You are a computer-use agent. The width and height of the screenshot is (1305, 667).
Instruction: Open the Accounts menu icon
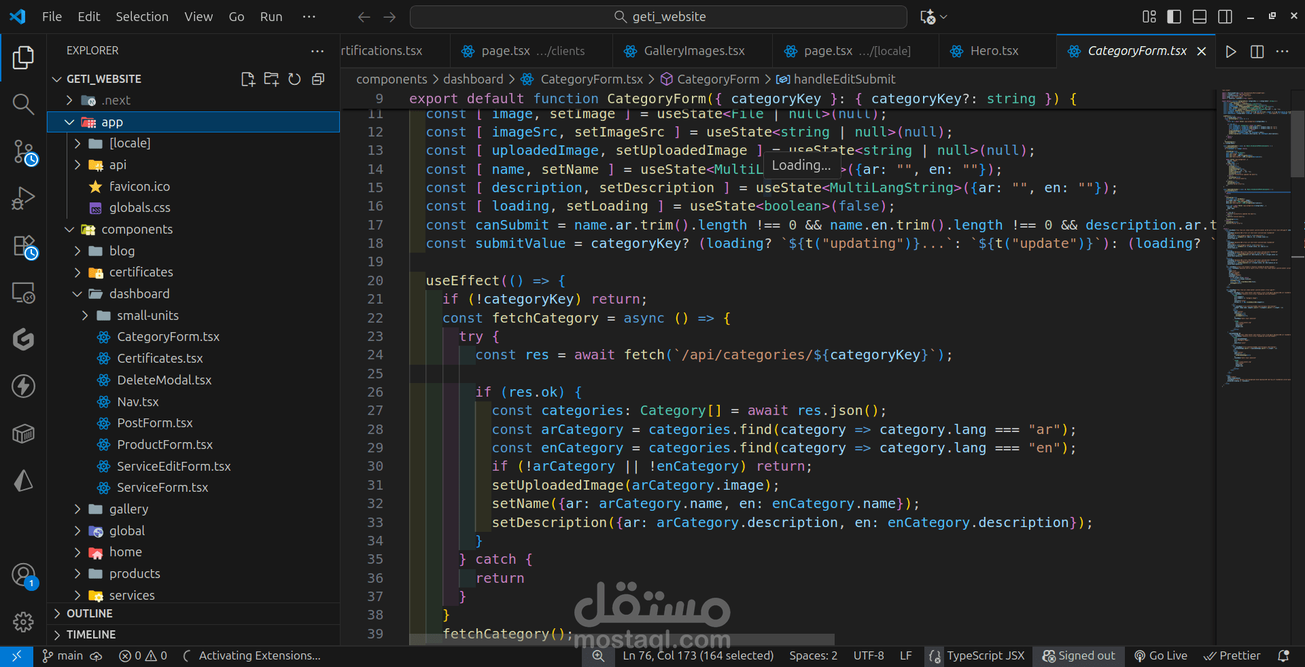[24, 575]
